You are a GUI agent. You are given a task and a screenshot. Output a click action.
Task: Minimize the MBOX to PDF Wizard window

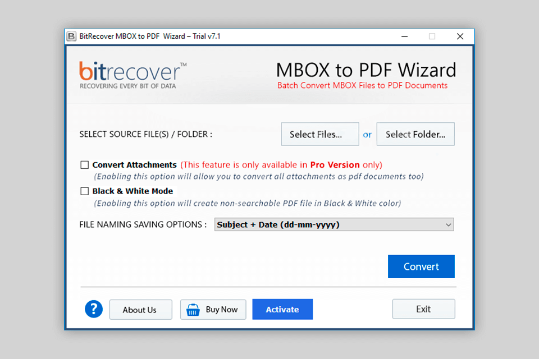(x=405, y=36)
